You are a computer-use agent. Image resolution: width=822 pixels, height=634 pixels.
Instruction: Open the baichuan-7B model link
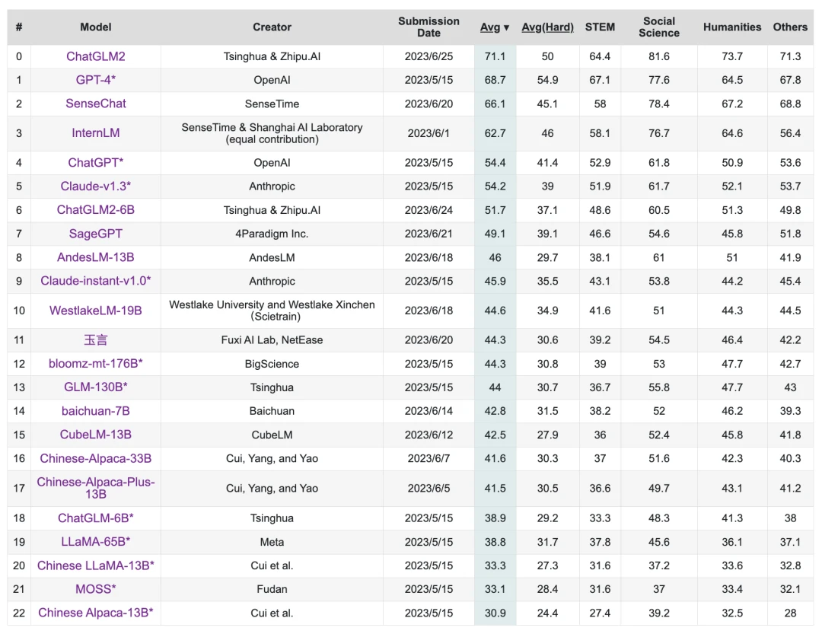[95, 410]
